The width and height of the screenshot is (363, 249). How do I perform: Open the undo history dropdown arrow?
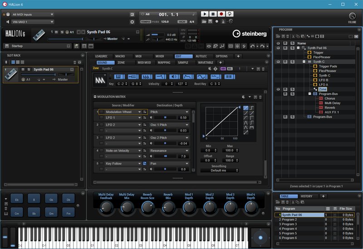[257, 46]
